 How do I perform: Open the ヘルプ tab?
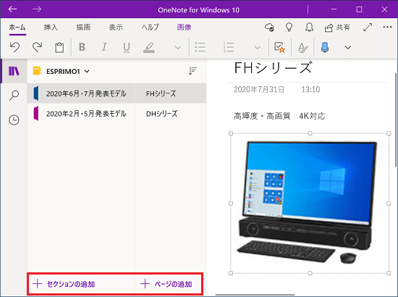151,28
